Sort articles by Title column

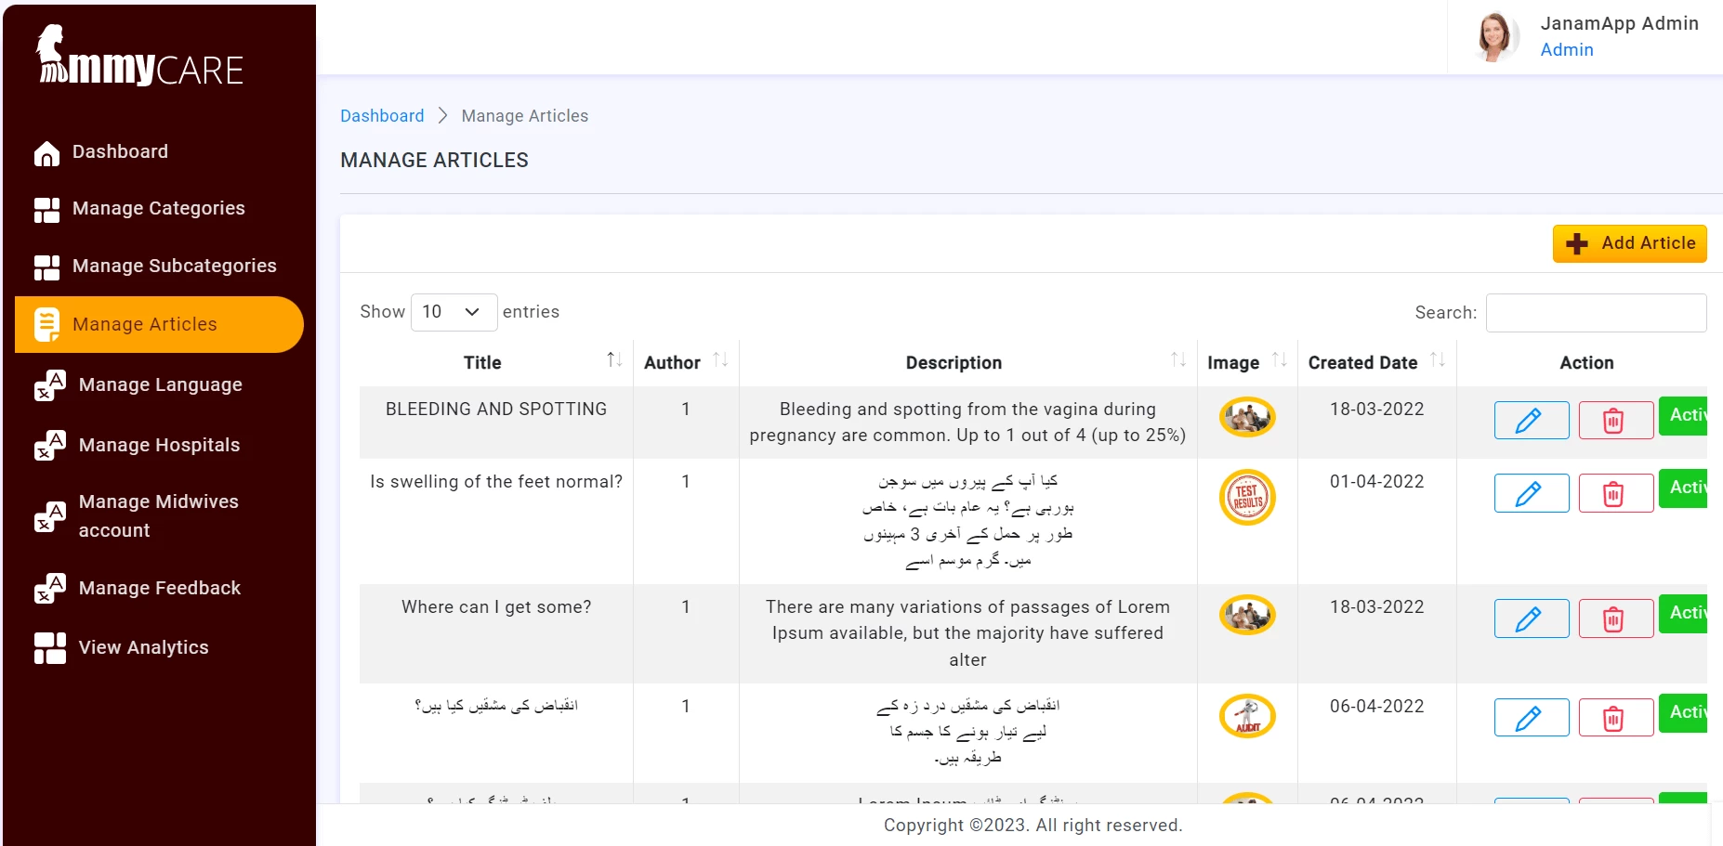coord(612,358)
